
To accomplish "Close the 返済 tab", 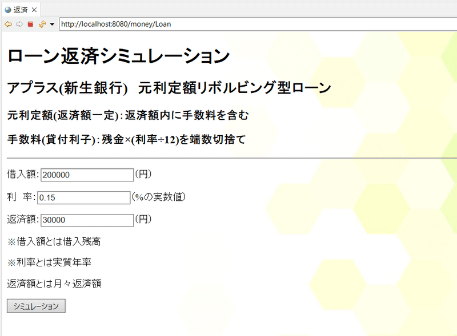I will (x=34, y=10).
